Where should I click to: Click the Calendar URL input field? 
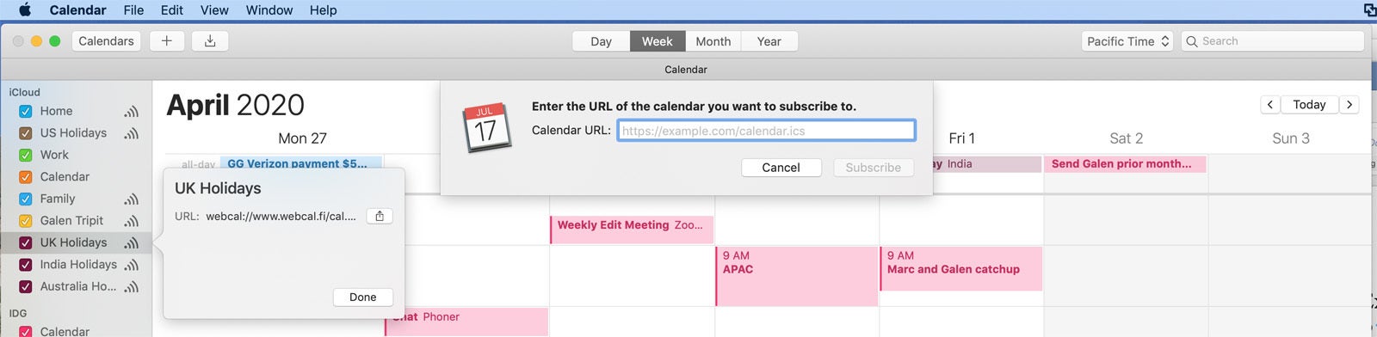[x=766, y=131]
